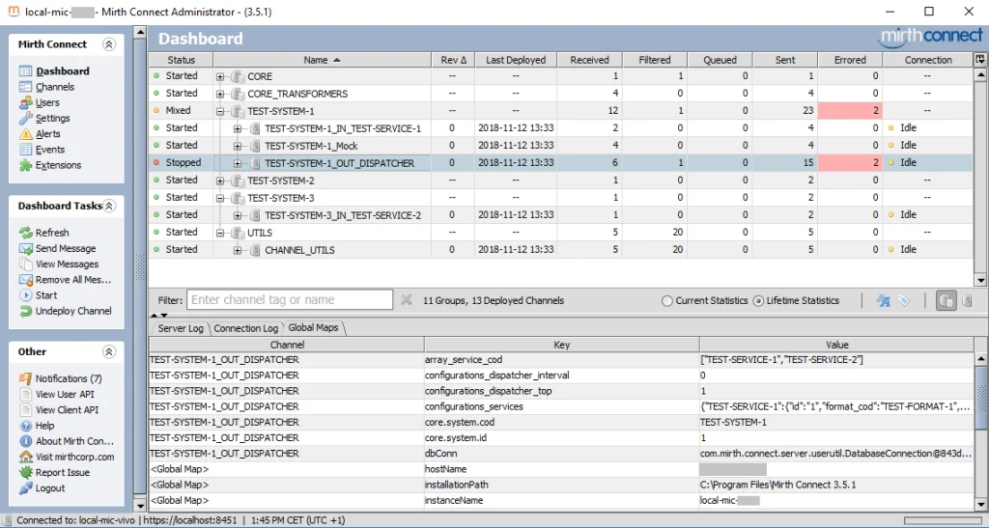The image size is (989, 528).
Task: Clear the filter with the X icon
Action: (x=407, y=300)
